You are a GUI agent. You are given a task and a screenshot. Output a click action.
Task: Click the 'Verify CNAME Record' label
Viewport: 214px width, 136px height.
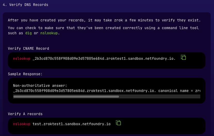click(x=28, y=48)
